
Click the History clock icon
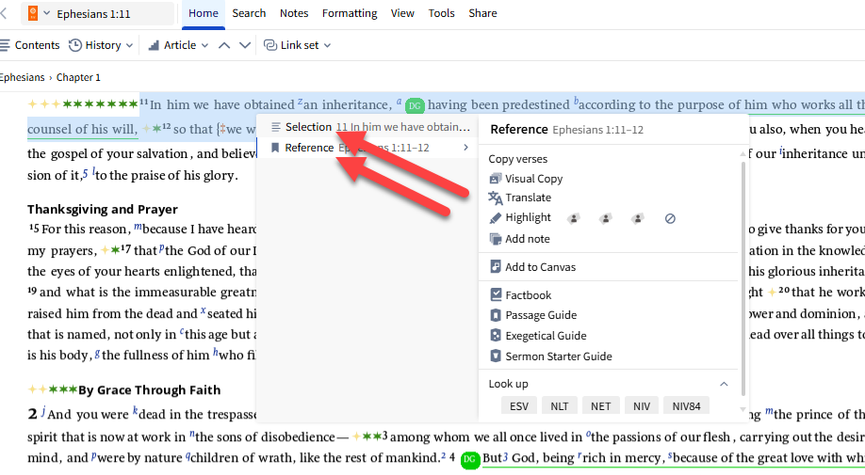click(x=75, y=45)
